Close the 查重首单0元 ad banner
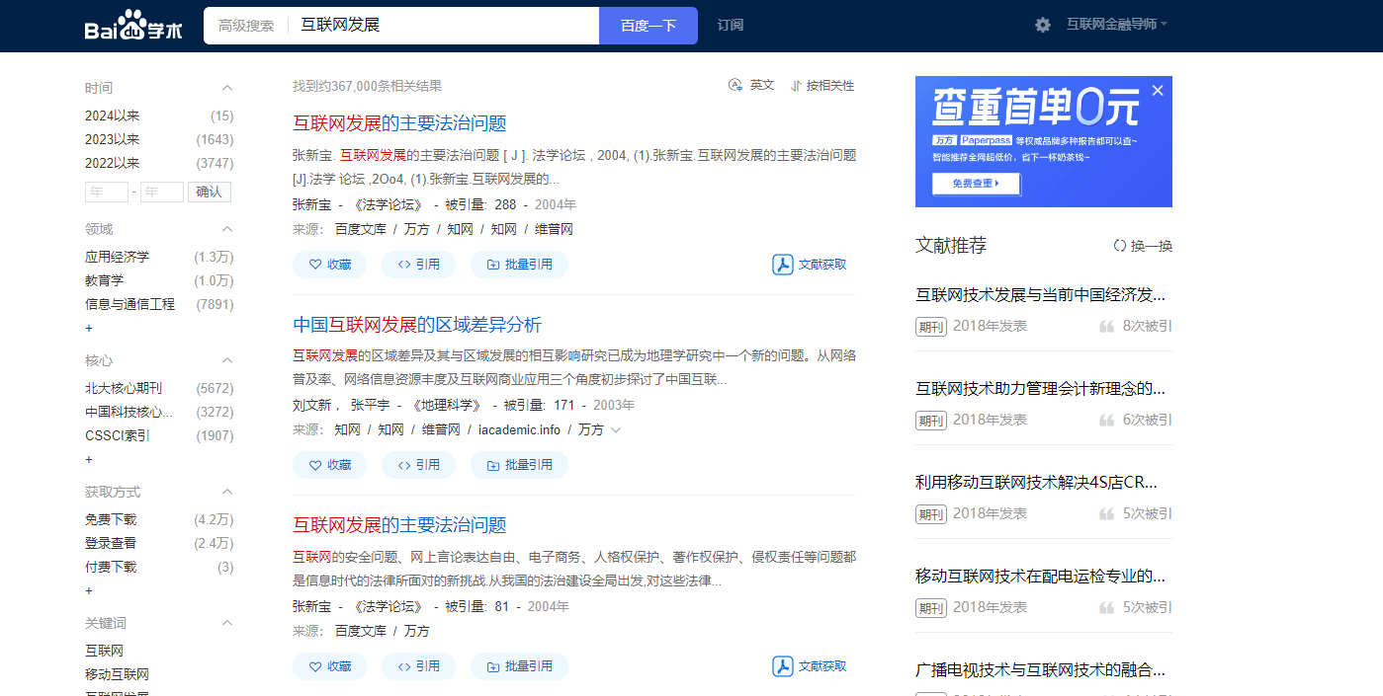1383x696 pixels. (x=1158, y=90)
